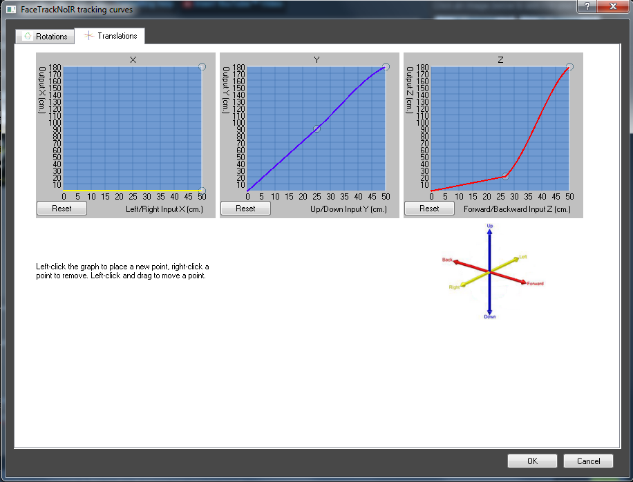Select the top-right endpoint of Z curve
The height and width of the screenshot is (482, 633).
(x=569, y=66)
